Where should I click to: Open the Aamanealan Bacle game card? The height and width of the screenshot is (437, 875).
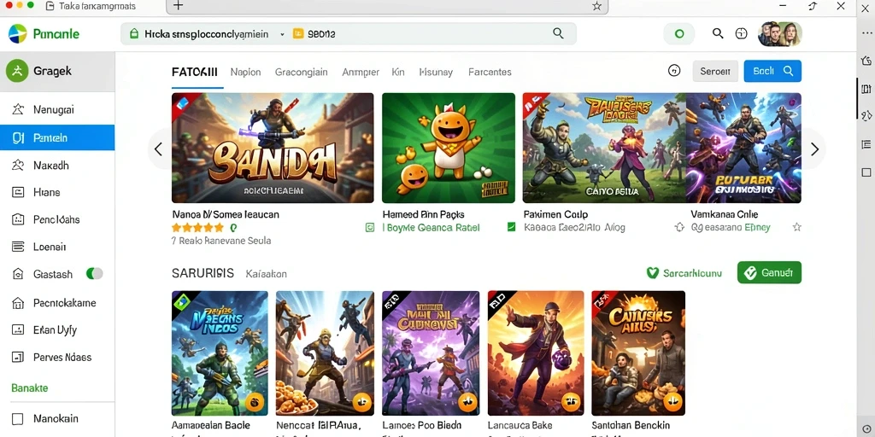(220, 353)
